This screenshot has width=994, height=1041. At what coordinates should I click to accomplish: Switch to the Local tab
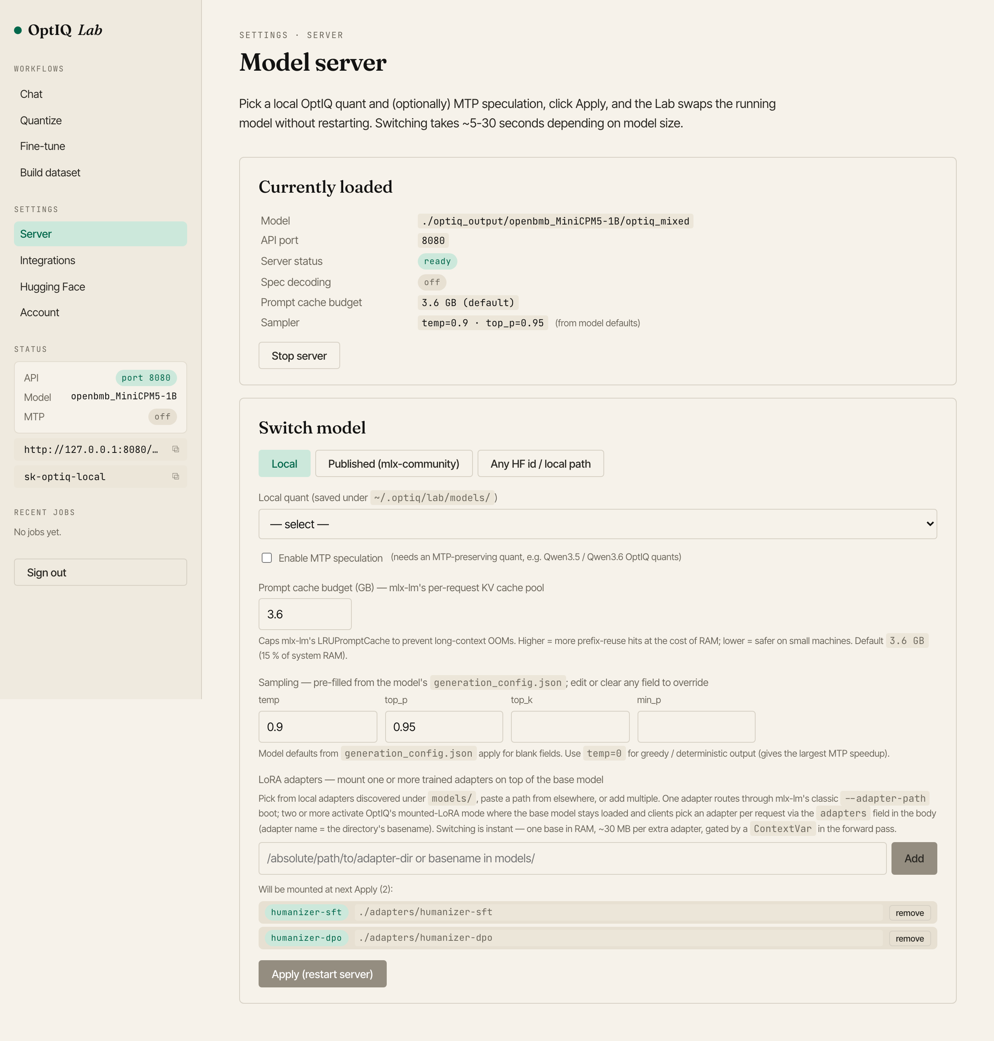285,464
